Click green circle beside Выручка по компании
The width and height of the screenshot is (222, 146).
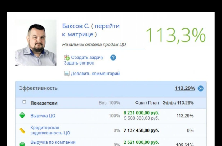coord(22,144)
